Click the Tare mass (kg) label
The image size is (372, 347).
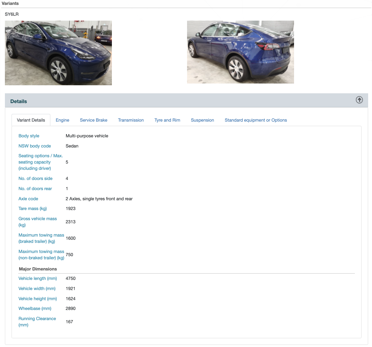click(33, 209)
